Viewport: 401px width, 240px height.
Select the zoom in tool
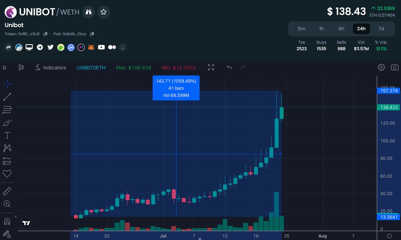(7, 204)
